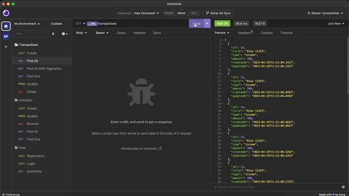Open the Bearer auth dropdown

102,33
